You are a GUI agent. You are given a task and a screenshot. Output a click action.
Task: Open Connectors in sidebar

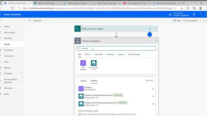coord(9,56)
